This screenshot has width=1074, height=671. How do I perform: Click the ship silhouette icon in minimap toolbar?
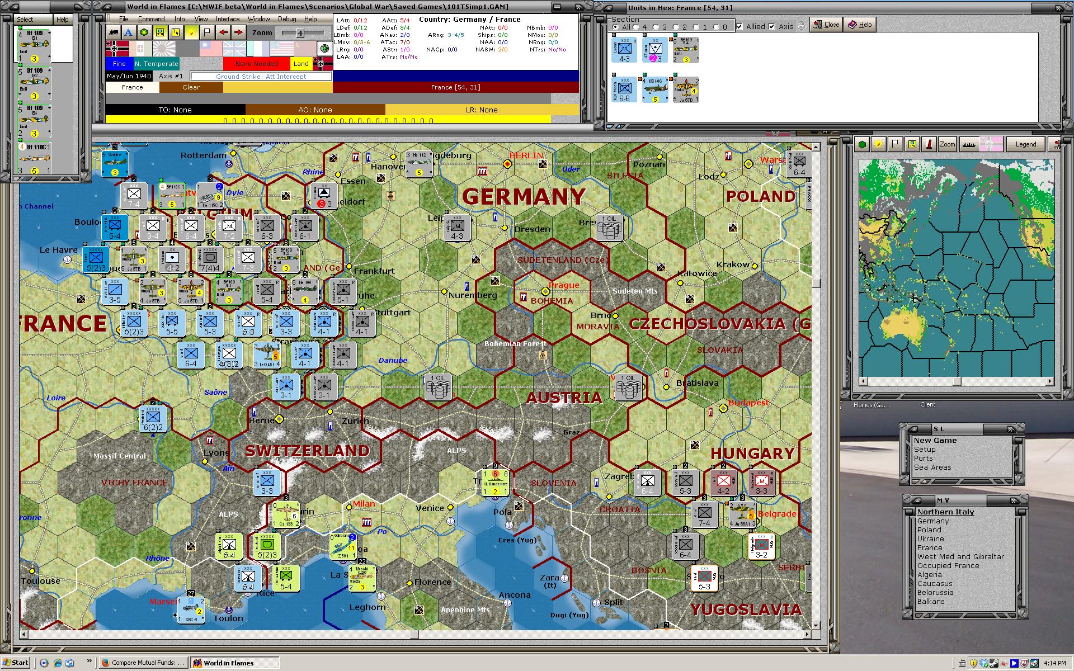tap(970, 144)
